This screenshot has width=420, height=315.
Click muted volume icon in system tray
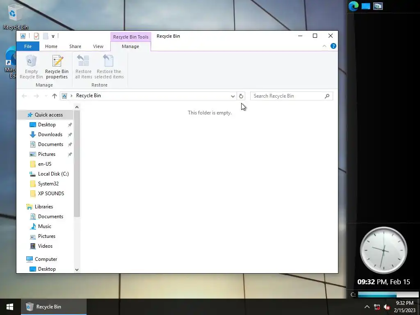386,307
